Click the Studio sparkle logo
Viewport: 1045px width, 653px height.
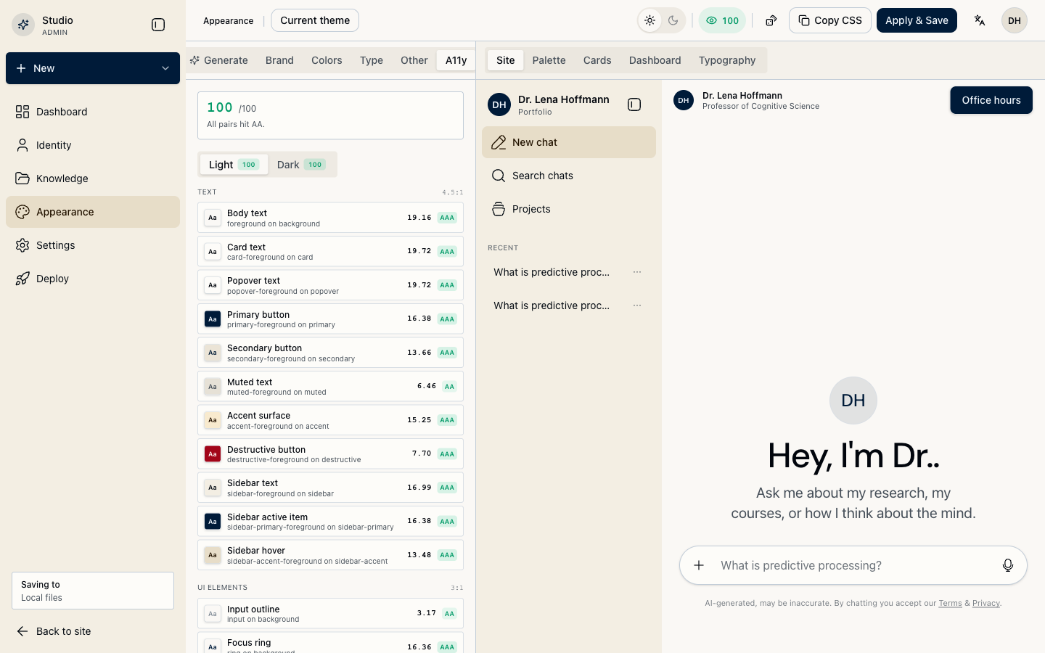click(23, 25)
